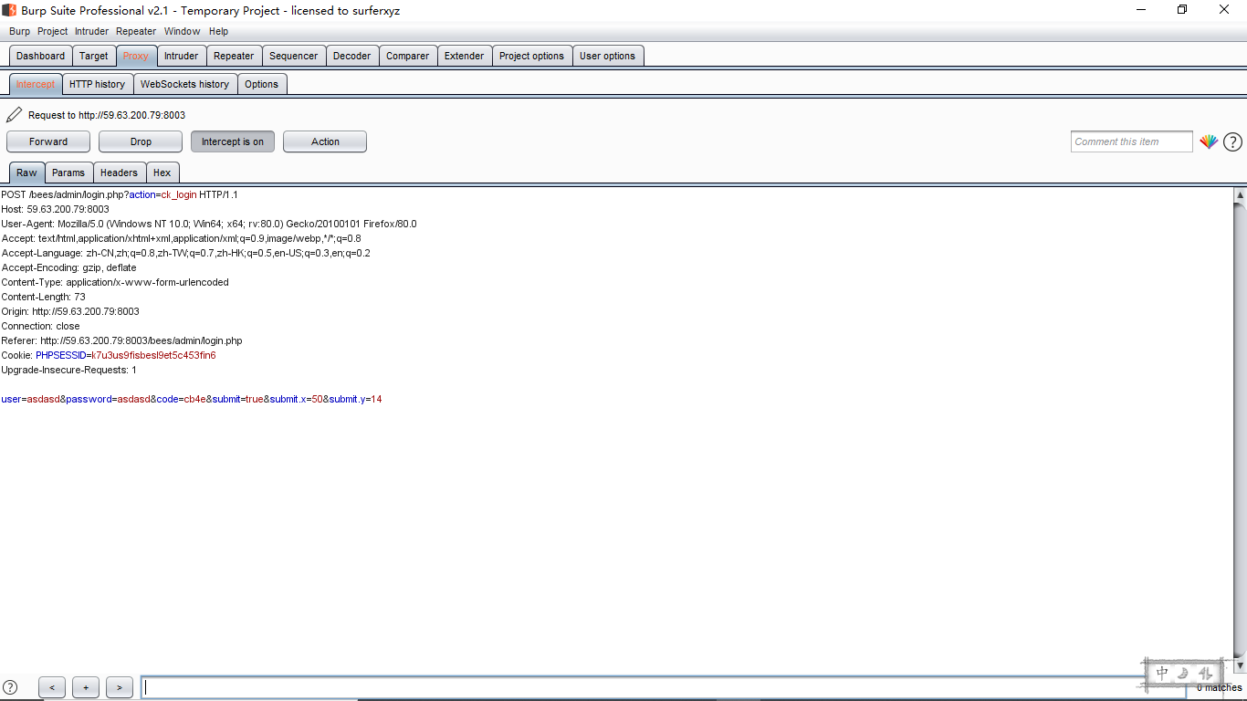Click the search help icon at bottom left

point(10,687)
